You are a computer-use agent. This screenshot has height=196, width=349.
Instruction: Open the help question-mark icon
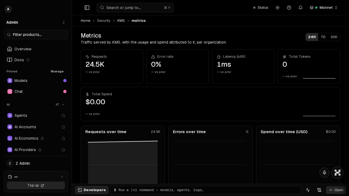click(x=289, y=8)
